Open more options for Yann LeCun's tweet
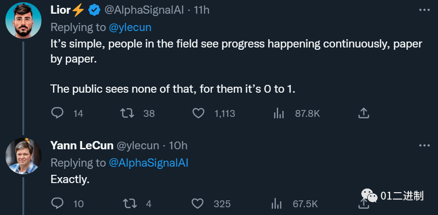Screen dimensions: 438x215 [x=424, y=146]
